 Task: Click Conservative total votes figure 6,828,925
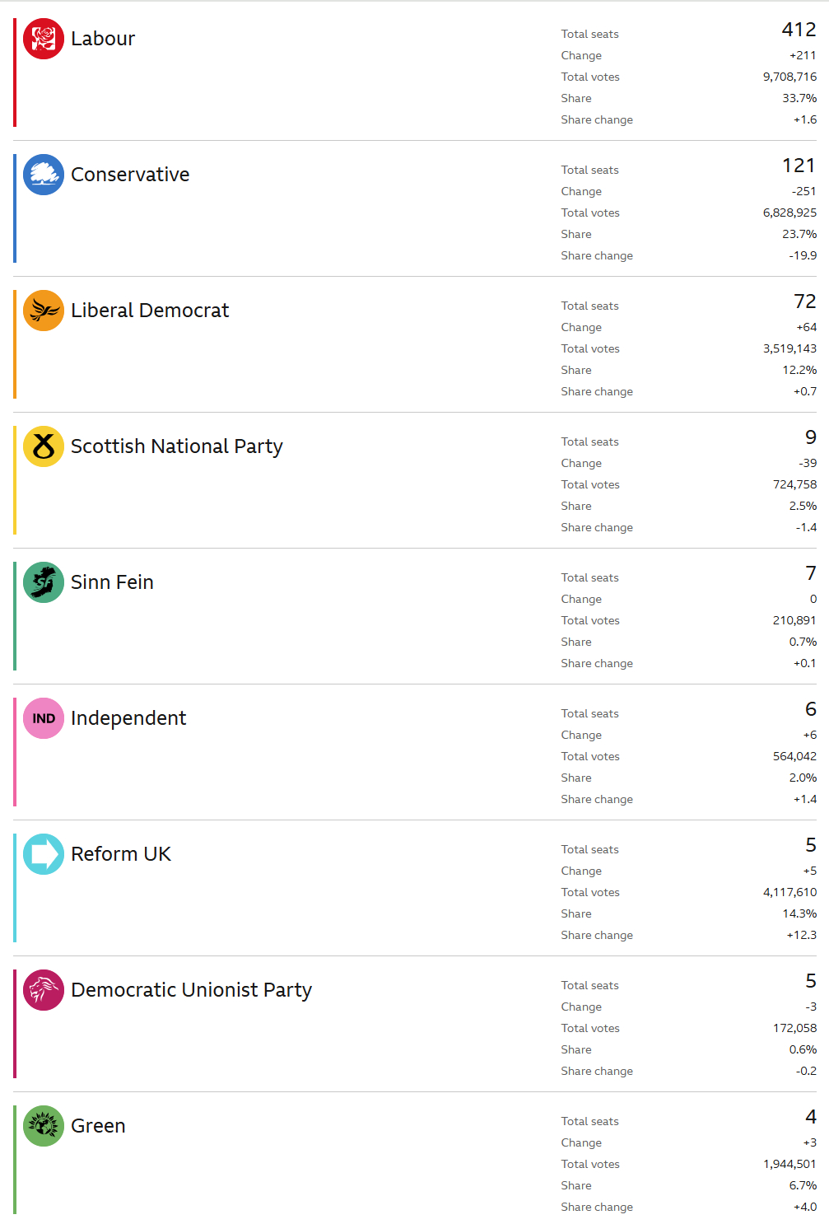tap(789, 213)
